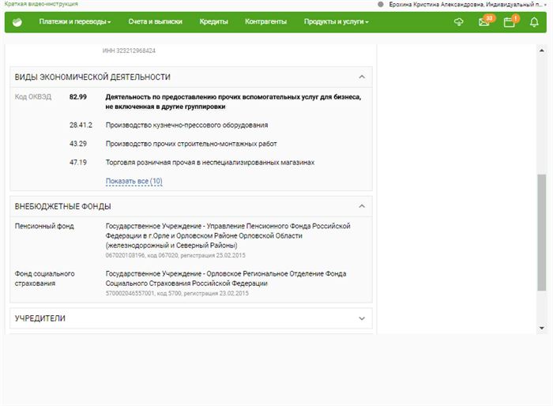Click Показать все (10) link
553x406 pixels.
point(134,181)
